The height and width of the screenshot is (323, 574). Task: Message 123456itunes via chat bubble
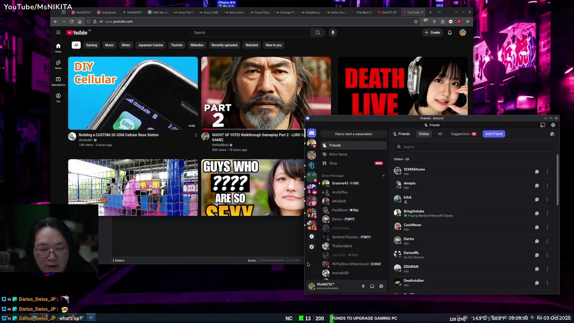coord(537,171)
